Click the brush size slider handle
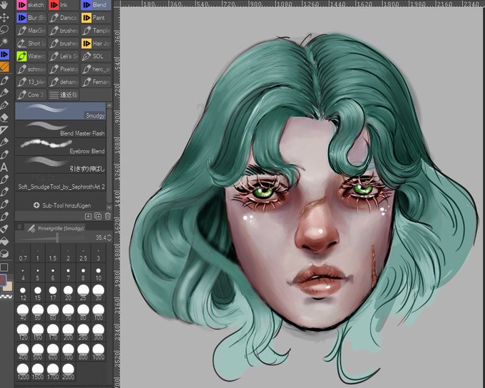The height and width of the screenshot is (388, 485). click(x=57, y=238)
